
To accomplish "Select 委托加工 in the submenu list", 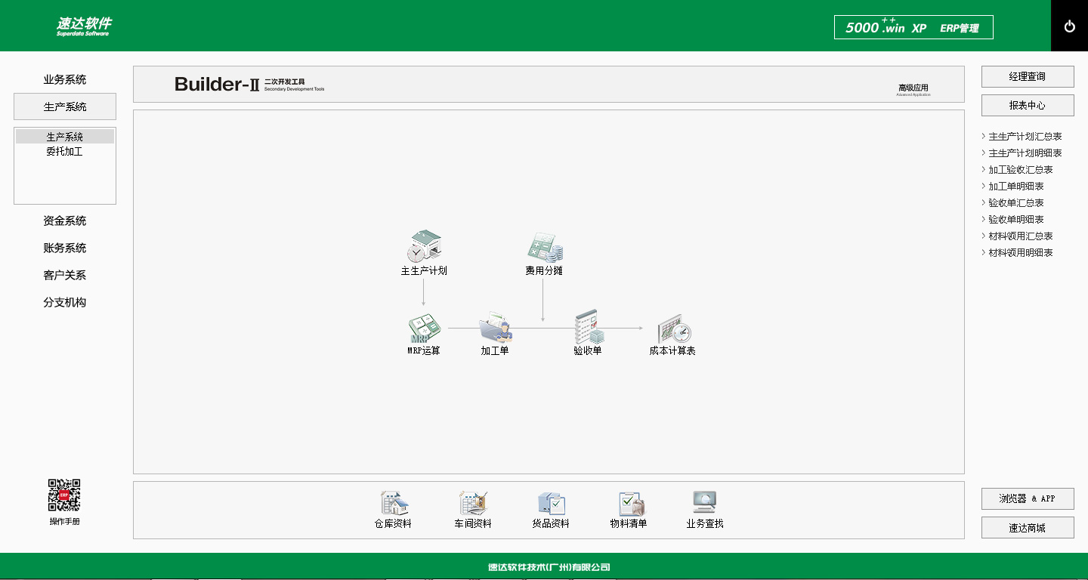I will (65, 152).
